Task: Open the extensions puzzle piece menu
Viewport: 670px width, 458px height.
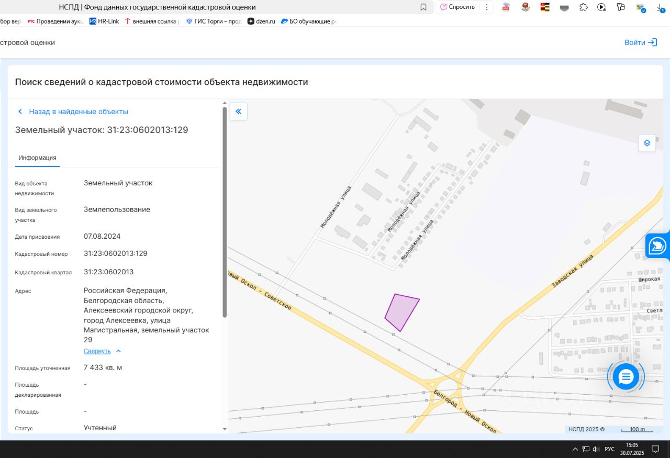Action: 583,7
